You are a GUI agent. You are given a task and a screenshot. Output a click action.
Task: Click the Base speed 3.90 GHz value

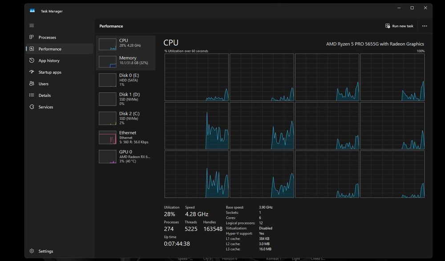(266, 207)
